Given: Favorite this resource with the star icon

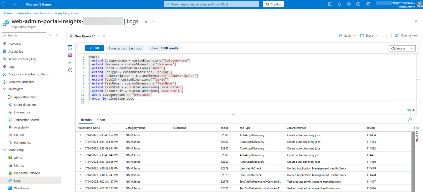Looking at the screenshot, I should pos(146,21).
